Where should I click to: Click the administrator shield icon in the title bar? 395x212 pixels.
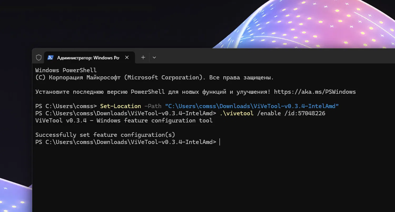click(x=39, y=58)
